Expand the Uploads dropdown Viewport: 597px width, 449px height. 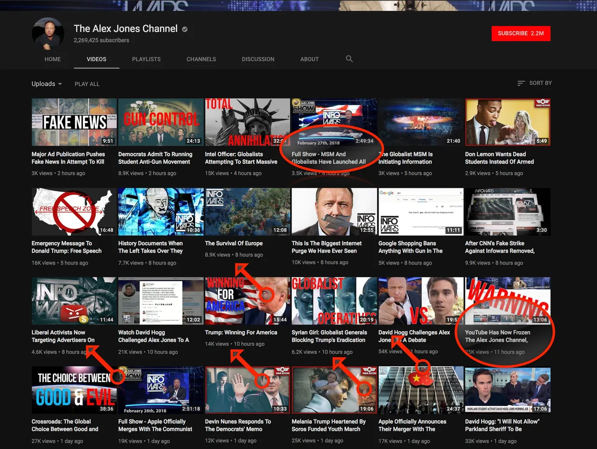coord(47,84)
